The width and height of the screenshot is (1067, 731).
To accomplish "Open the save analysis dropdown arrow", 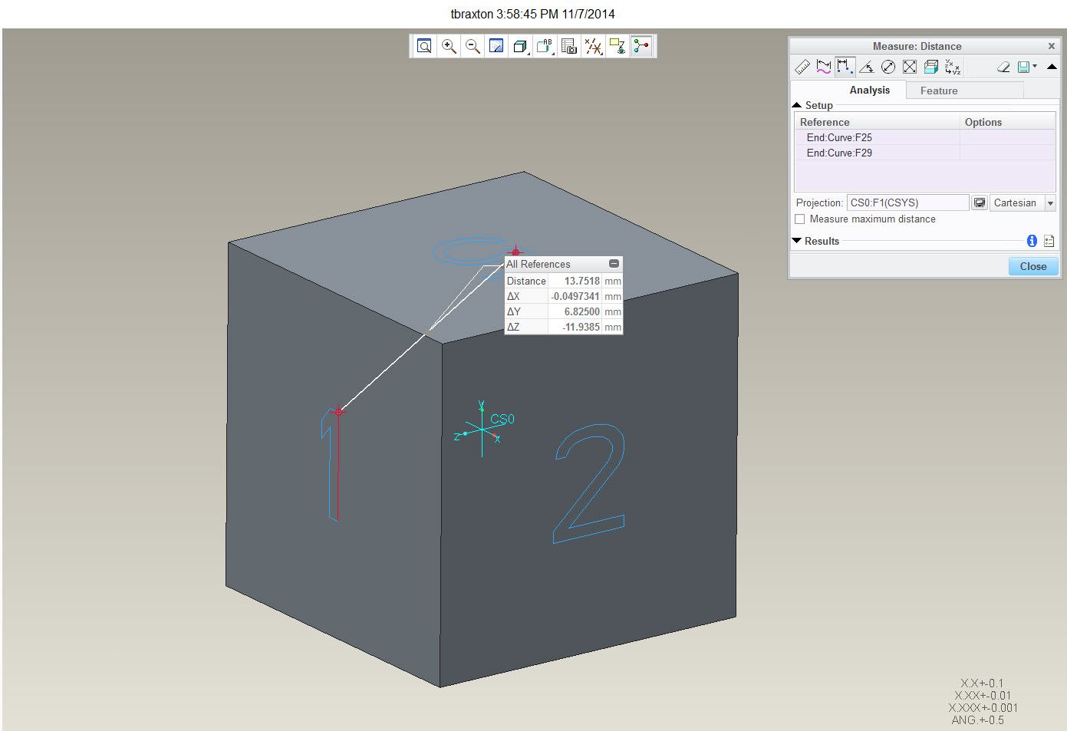I will coord(1035,67).
